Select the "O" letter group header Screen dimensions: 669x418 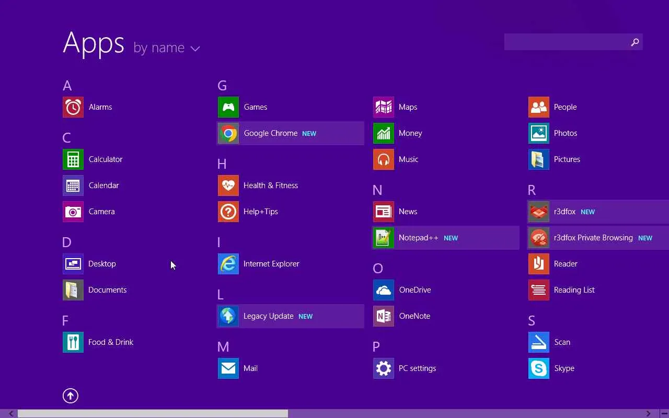[x=378, y=269]
